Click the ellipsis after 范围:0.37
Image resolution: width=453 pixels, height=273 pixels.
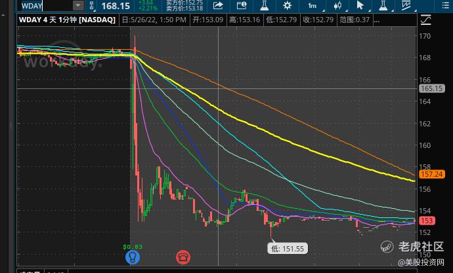pyautogui.click(x=377, y=20)
